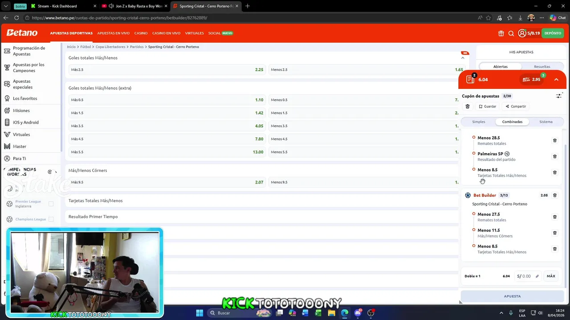Click the Master sidebar icon
This screenshot has width=570, height=320.
pyautogui.click(x=7, y=147)
